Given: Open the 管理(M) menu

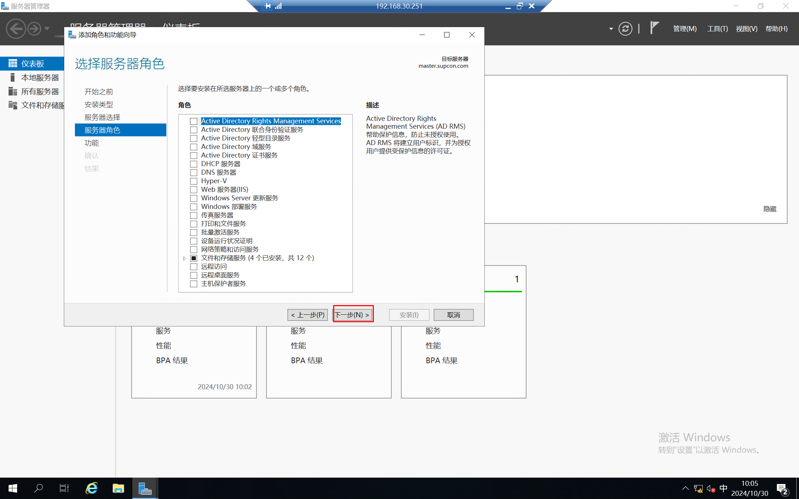Looking at the screenshot, I should pyautogui.click(x=685, y=29).
